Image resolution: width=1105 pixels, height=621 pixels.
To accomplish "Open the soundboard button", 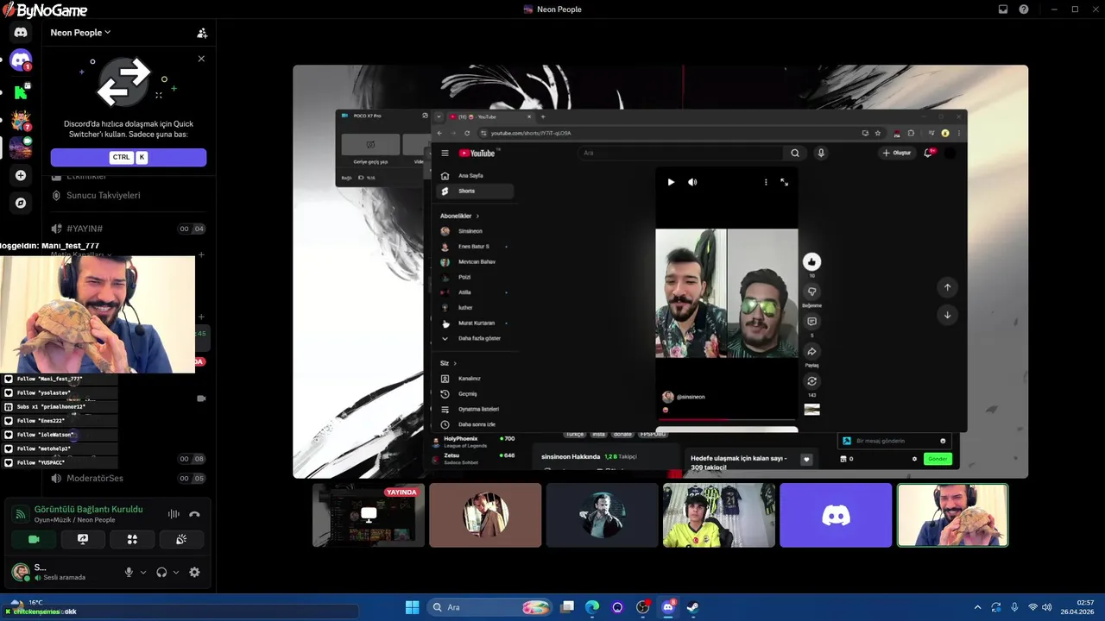I will tap(181, 539).
